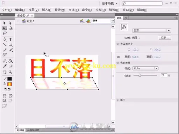Open the 文本(T) menu
Viewport: 179px width, 134px height.
tap(73, 10)
